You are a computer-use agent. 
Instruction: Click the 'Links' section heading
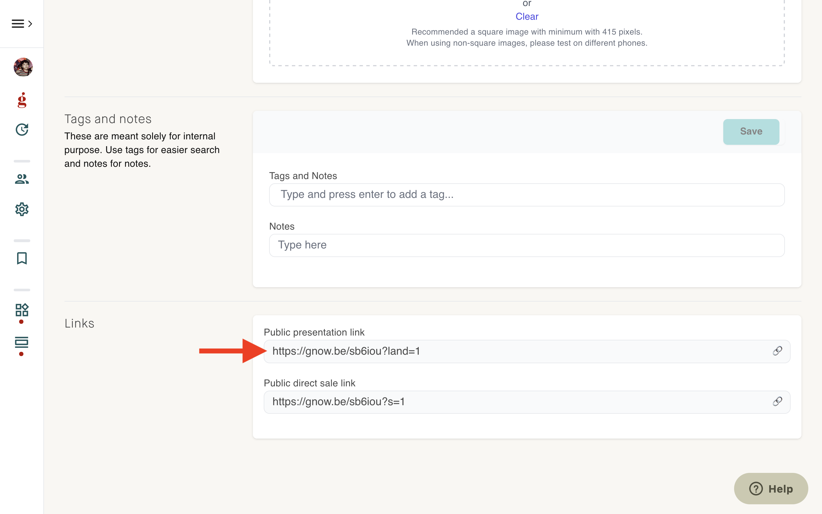point(79,323)
